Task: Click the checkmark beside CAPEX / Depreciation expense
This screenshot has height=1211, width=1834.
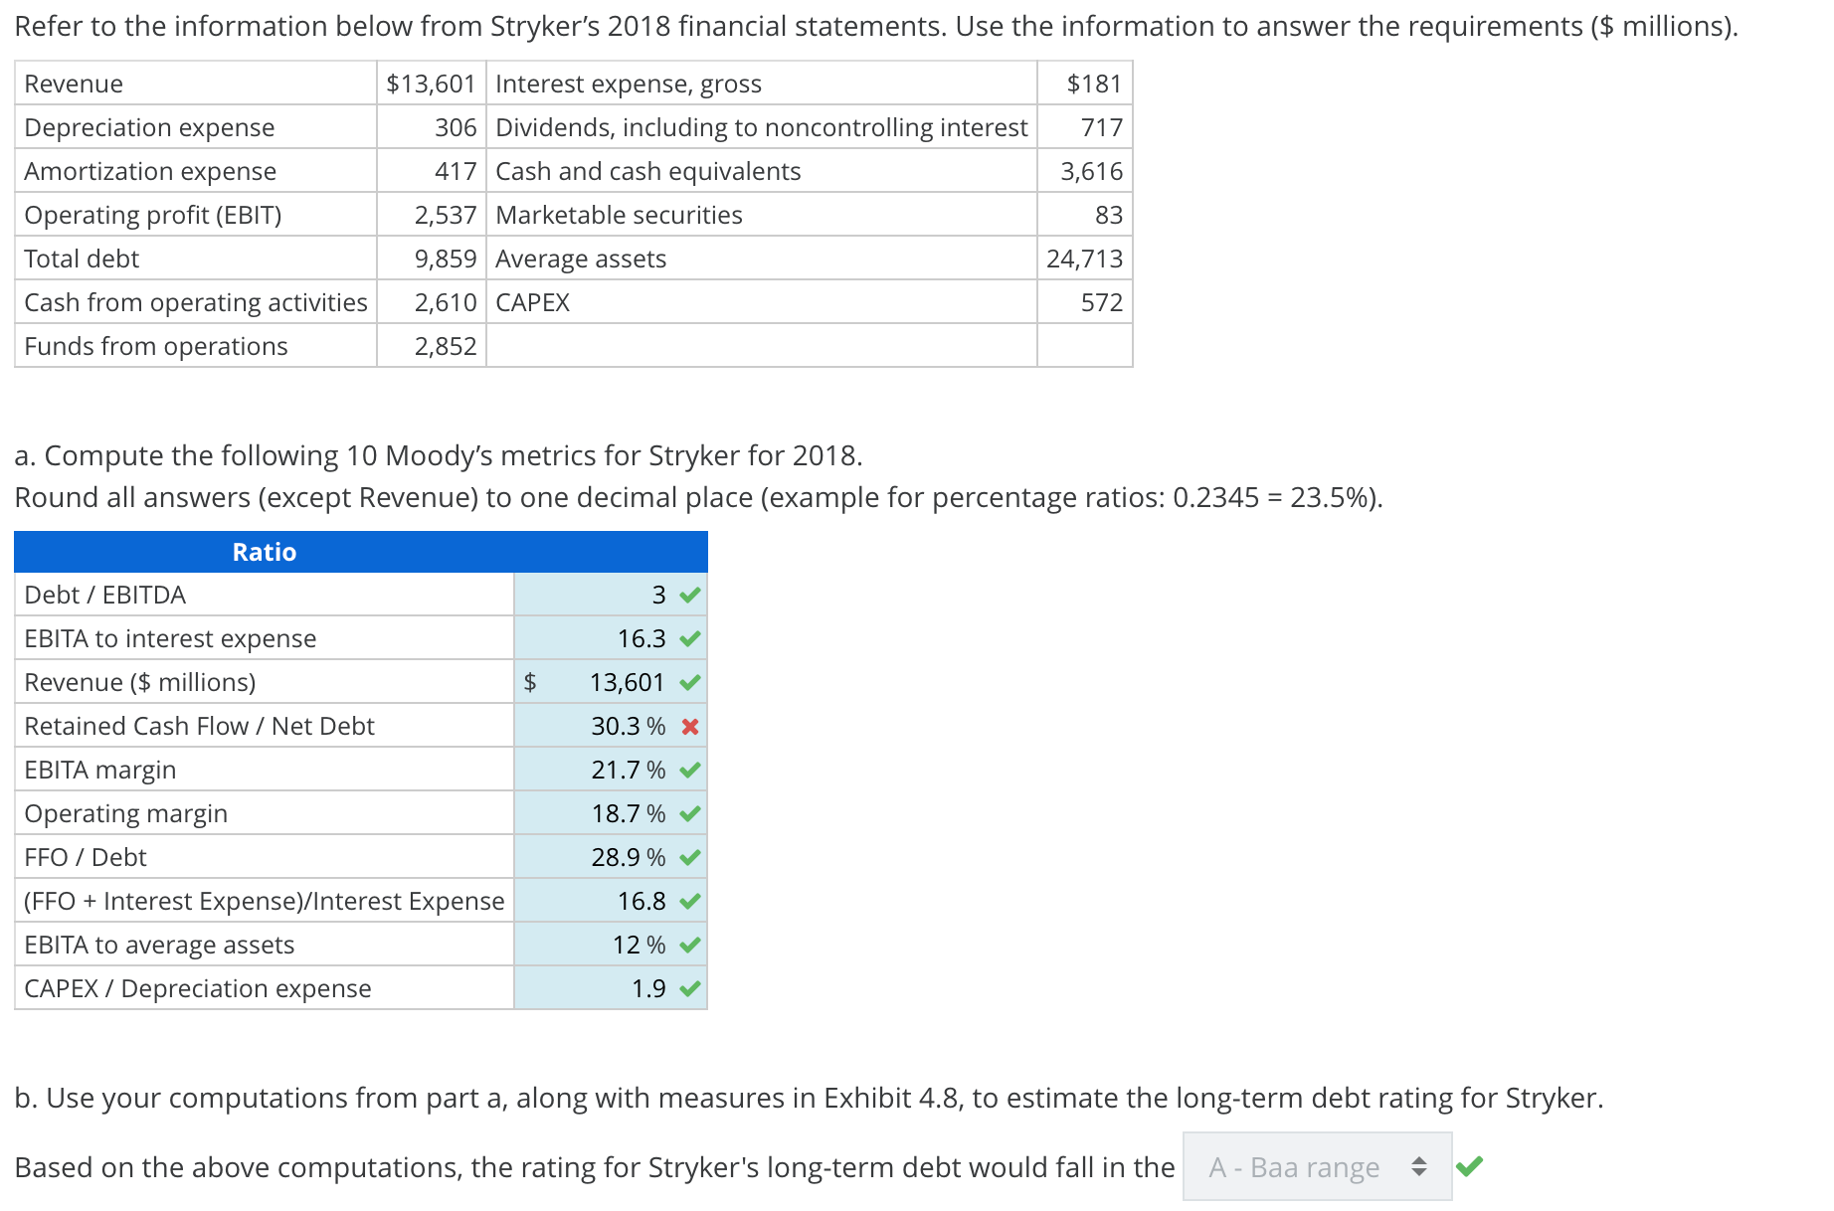Action: tap(689, 988)
